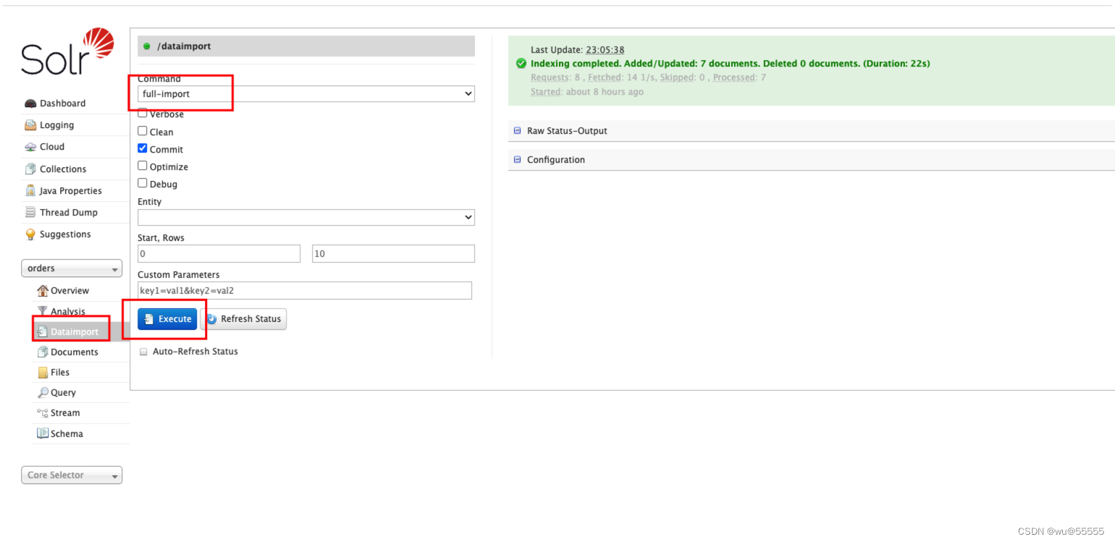
Task: Click the Stream icon
Action: (43, 412)
